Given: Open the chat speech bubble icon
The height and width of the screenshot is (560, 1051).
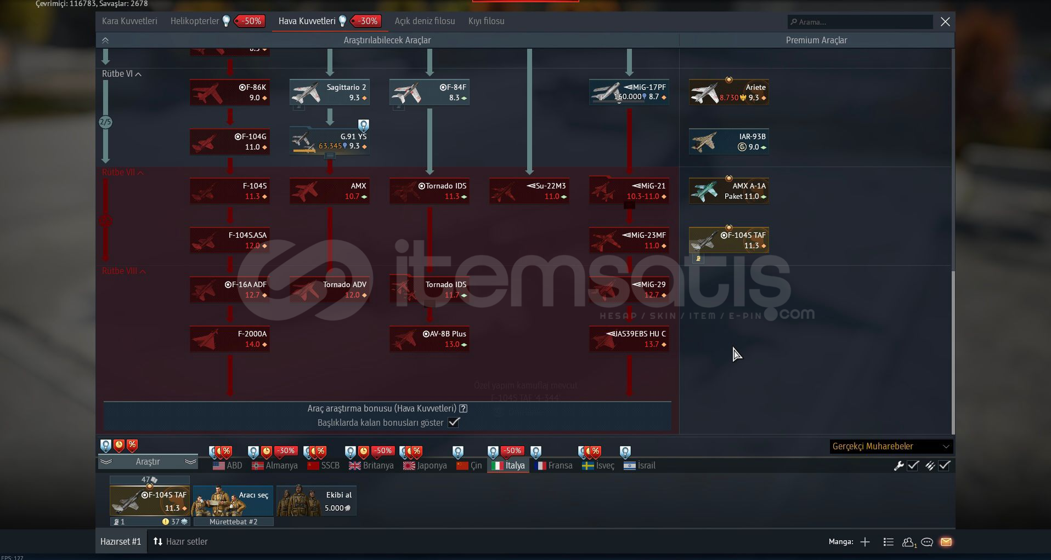Looking at the screenshot, I should [927, 542].
